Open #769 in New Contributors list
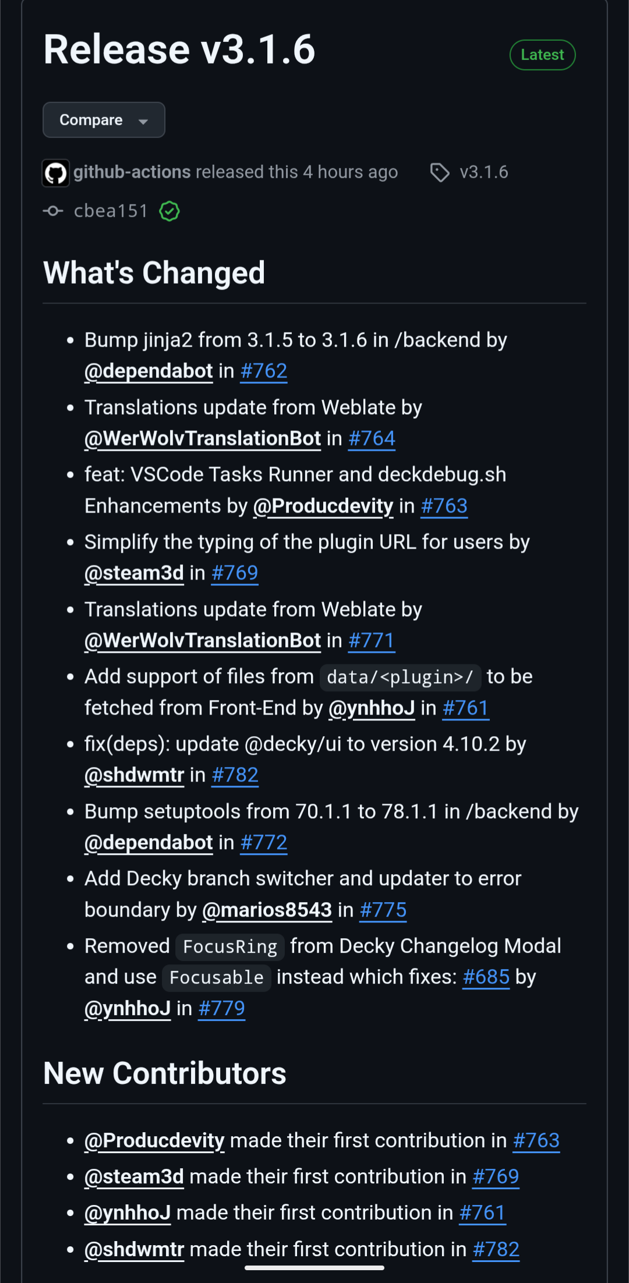Viewport: 629px width, 1283px height. (x=496, y=1176)
